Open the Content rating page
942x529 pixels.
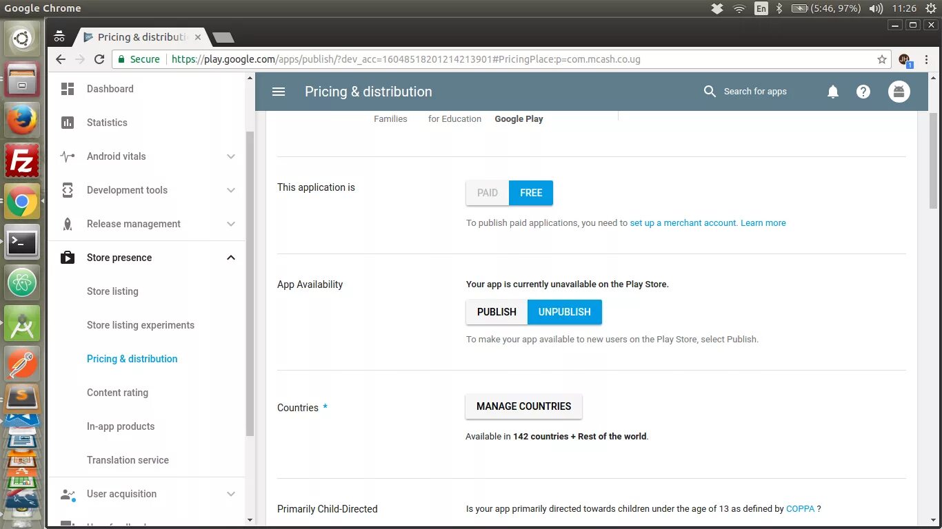point(117,393)
